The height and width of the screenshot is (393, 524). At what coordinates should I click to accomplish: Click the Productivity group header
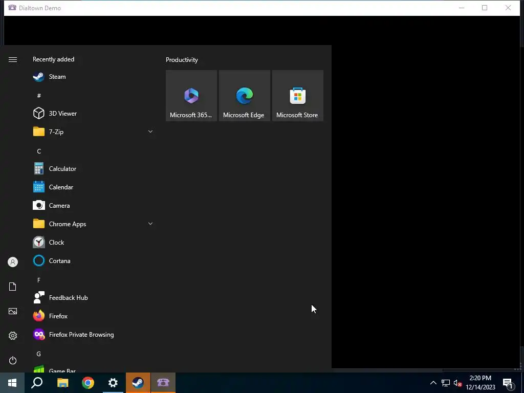(182, 60)
